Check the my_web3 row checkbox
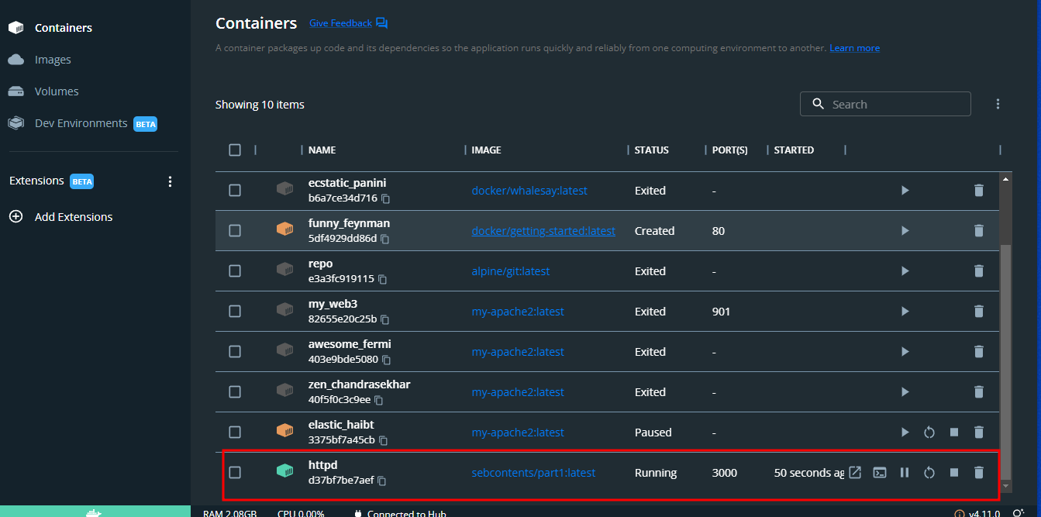This screenshot has height=517, width=1041. pyautogui.click(x=235, y=311)
